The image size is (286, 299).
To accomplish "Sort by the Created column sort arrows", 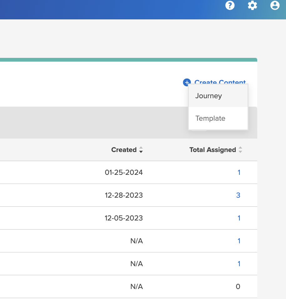I will pyautogui.click(x=141, y=150).
